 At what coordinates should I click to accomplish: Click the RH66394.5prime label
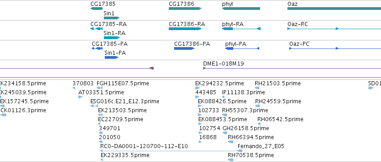coord(251,137)
